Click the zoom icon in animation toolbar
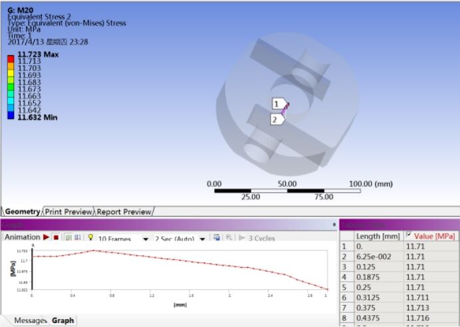 (x=229, y=237)
